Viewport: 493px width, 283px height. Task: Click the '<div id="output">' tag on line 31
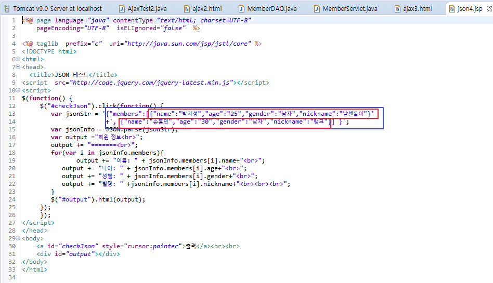click(67, 254)
